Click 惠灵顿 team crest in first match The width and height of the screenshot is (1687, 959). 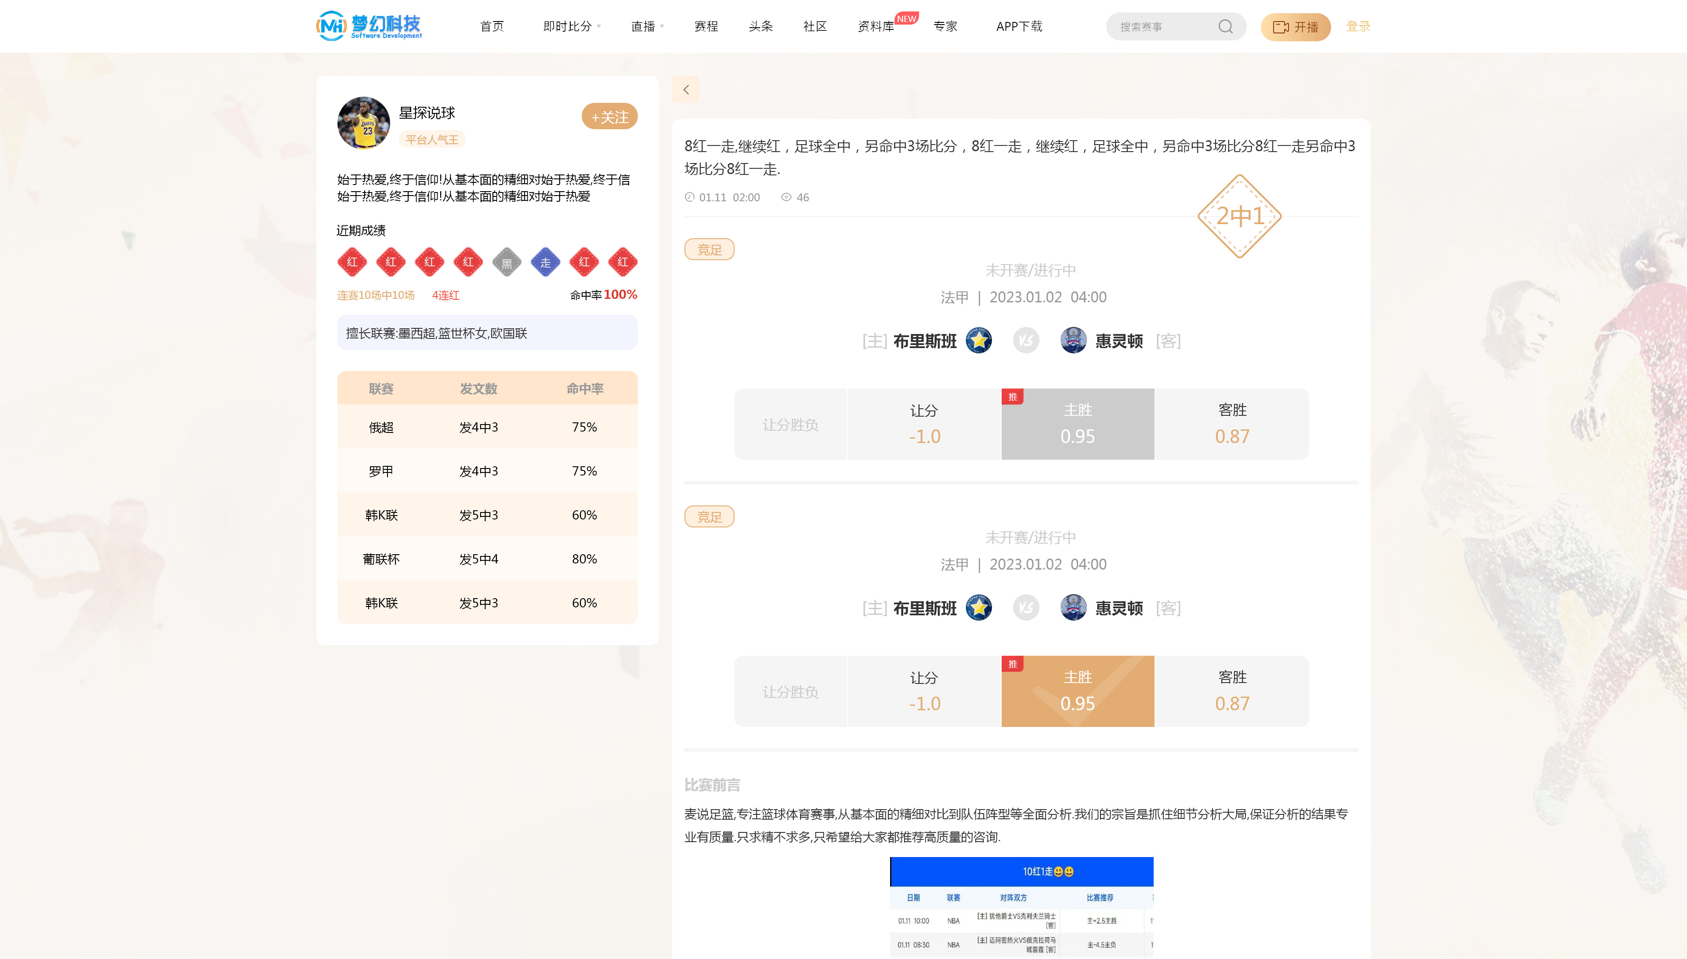pyautogui.click(x=1074, y=341)
